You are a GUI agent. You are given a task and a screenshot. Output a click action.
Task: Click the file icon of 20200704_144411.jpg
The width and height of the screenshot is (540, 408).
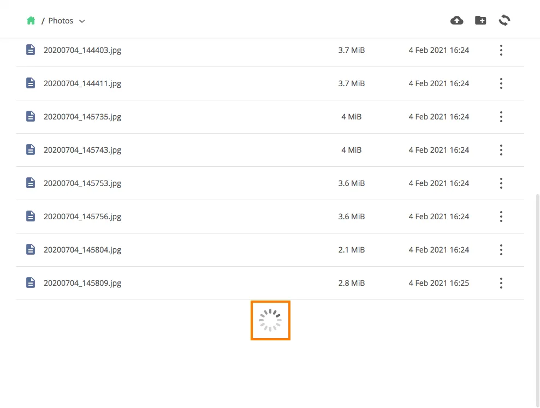click(31, 83)
